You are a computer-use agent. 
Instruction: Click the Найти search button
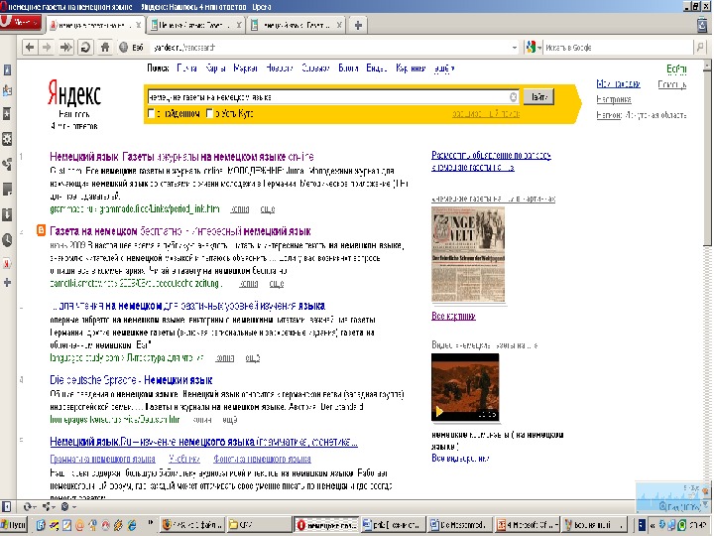pyautogui.click(x=538, y=96)
